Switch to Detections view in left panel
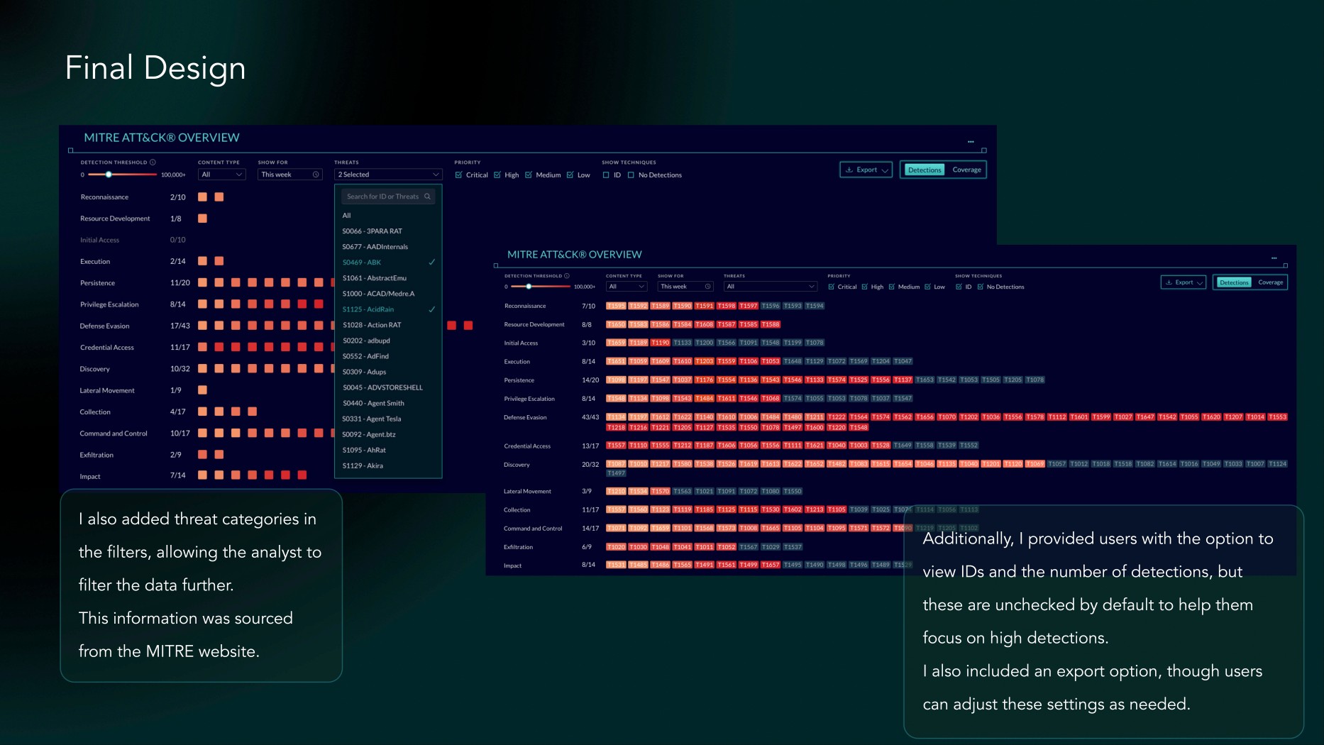This screenshot has width=1324, height=745. (x=924, y=170)
